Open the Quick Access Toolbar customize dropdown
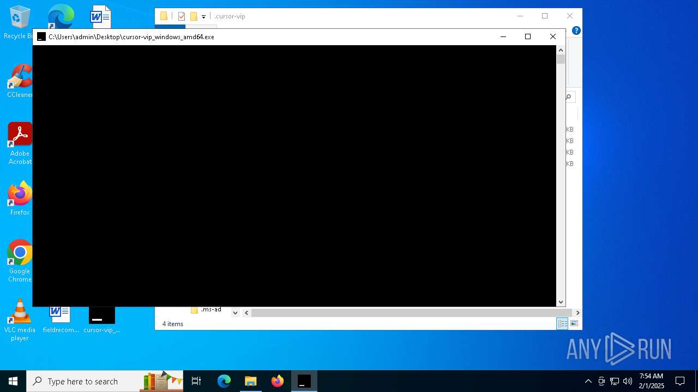 tap(203, 17)
